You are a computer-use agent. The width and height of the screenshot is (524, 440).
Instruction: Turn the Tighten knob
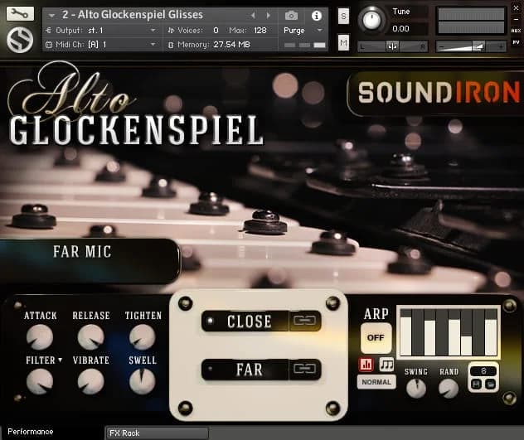tap(142, 336)
